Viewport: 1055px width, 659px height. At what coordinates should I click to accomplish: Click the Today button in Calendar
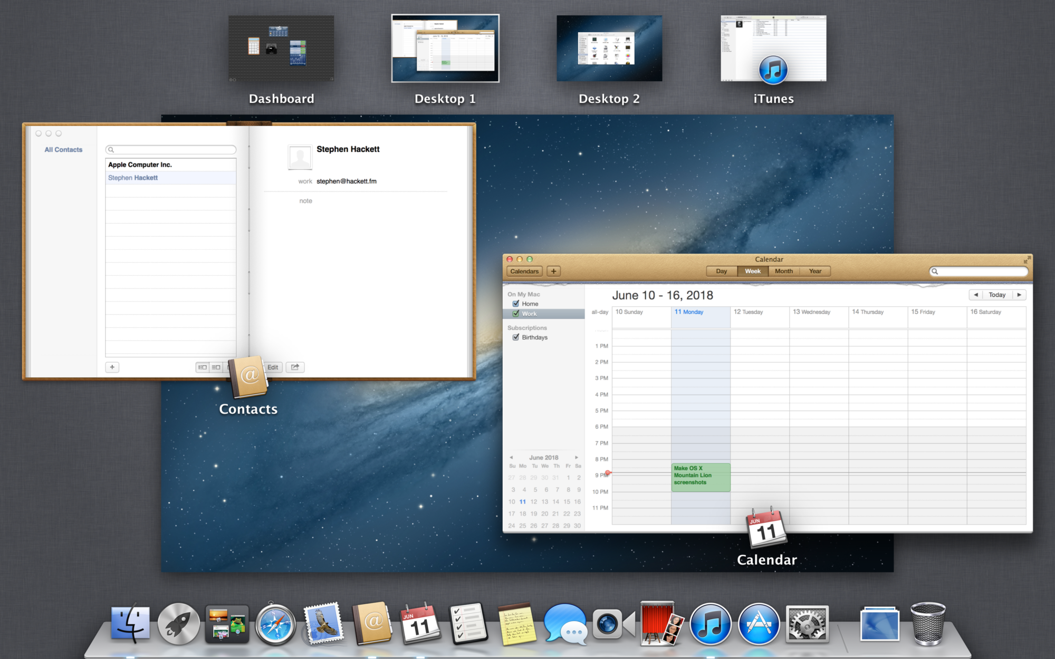point(996,295)
